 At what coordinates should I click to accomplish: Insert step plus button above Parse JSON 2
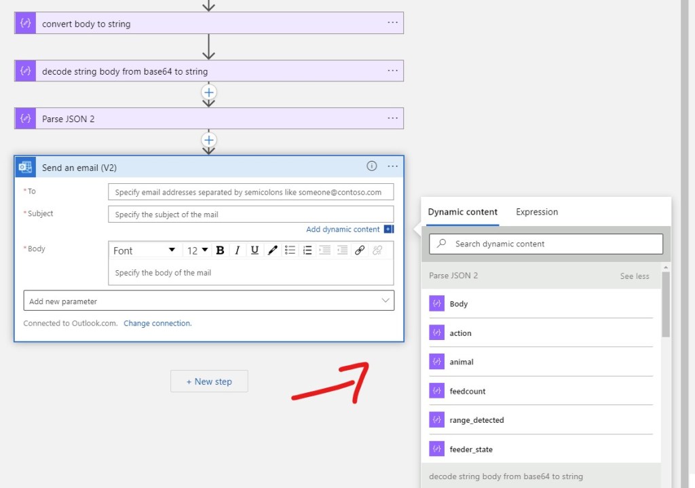(x=209, y=92)
